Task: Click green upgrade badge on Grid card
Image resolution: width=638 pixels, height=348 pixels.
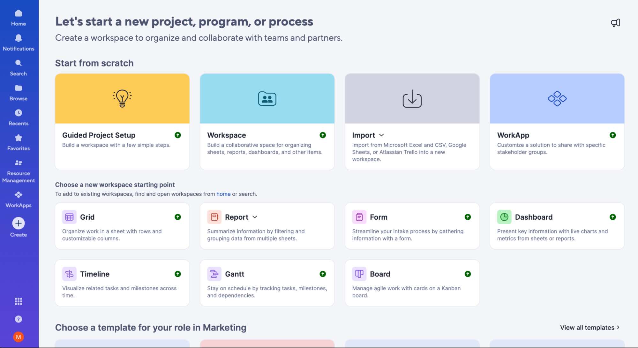Action: click(178, 217)
